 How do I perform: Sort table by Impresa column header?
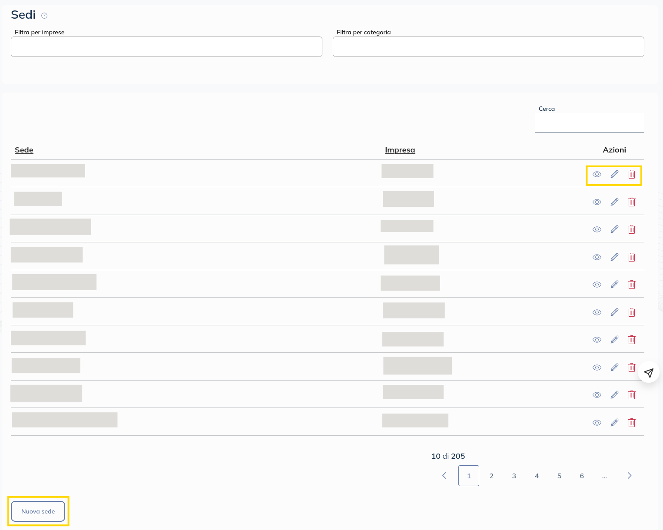[x=400, y=150]
